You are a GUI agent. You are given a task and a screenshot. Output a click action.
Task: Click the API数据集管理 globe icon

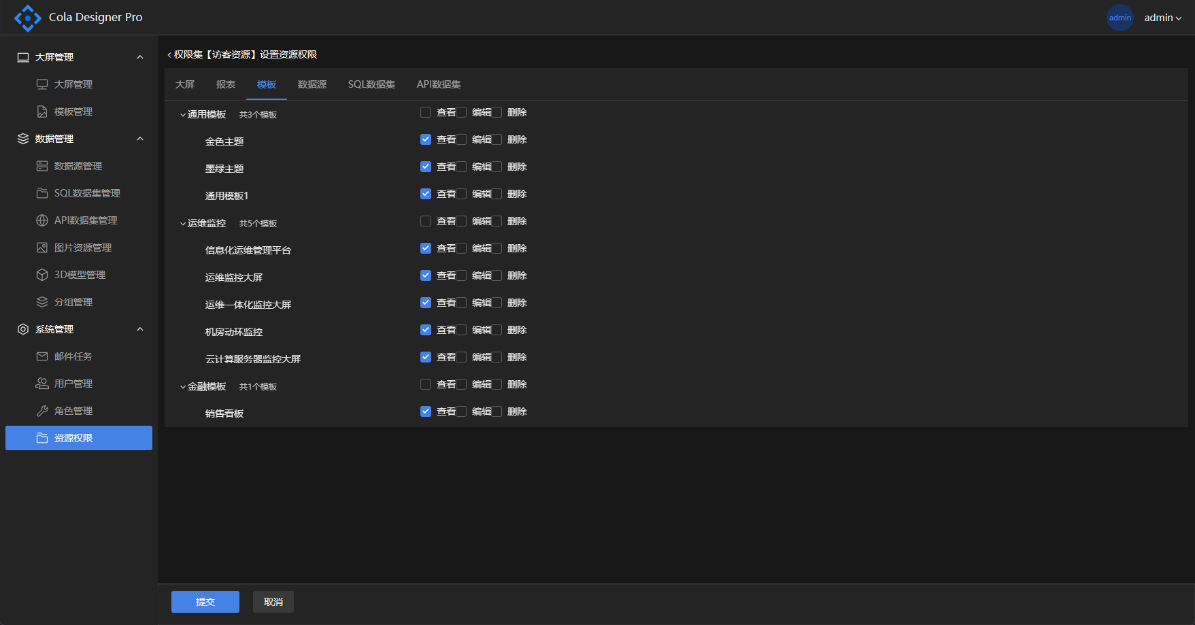pyautogui.click(x=42, y=220)
